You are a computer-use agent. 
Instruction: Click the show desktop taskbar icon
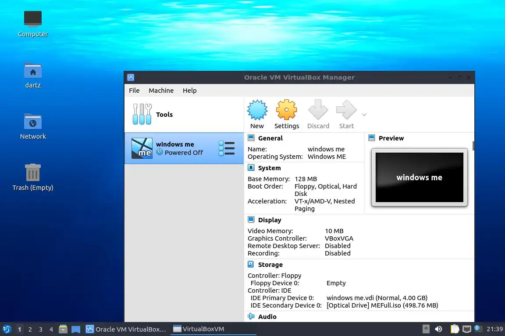[x=76, y=329]
